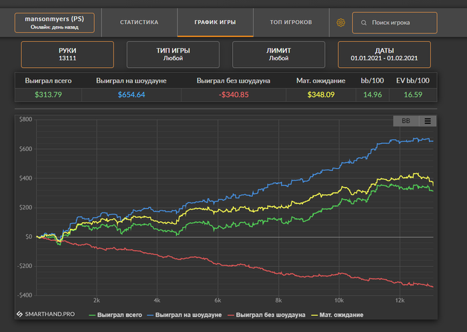Open the 'Топ игроков' tab
Viewport: 467px width, 332px height.
click(291, 22)
